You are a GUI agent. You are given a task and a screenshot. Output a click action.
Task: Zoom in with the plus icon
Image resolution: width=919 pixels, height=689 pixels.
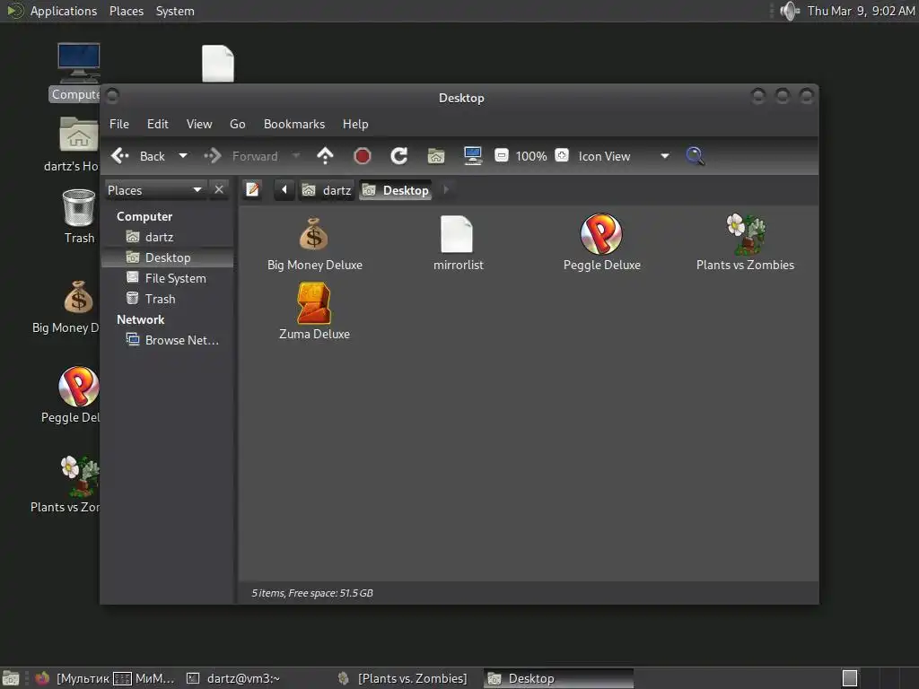562,156
